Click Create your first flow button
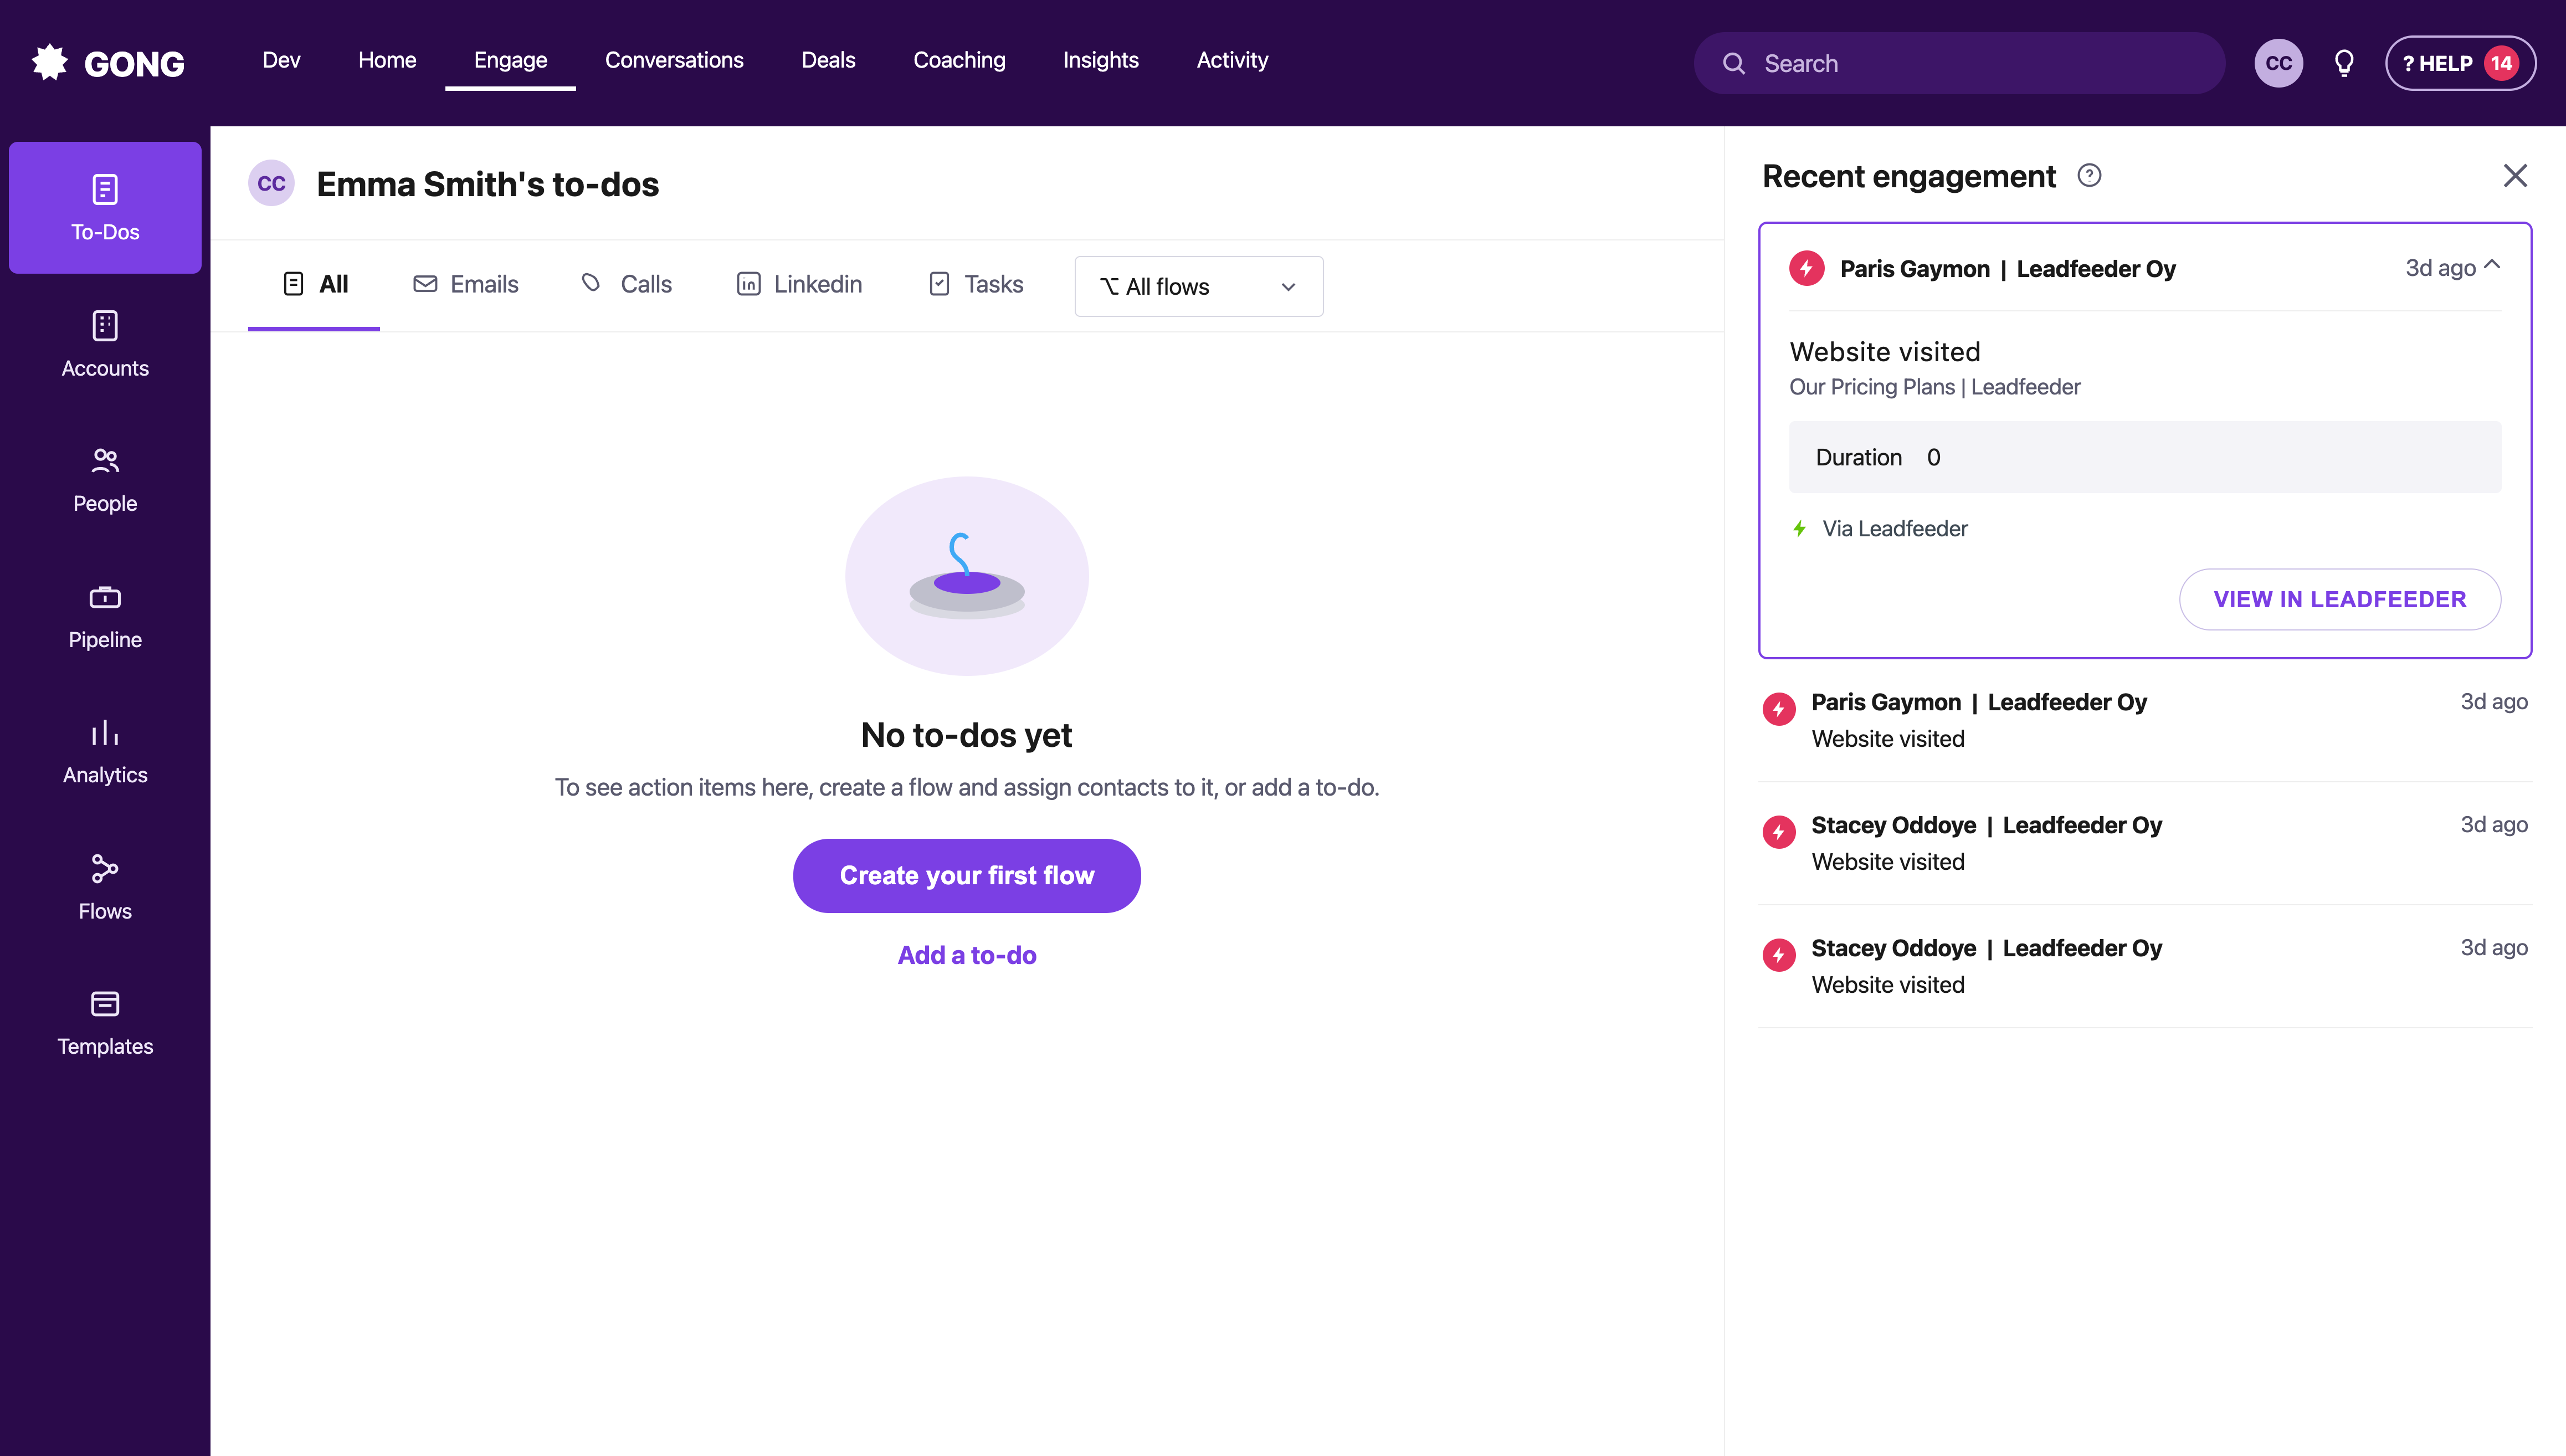The width and height of the screenshot is (2566, 1456). [x=967, y=875]
